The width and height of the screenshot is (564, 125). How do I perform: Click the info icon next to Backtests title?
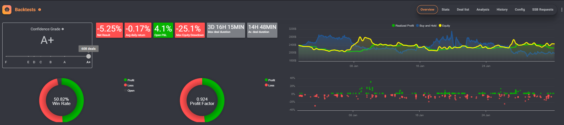[39, 10]
